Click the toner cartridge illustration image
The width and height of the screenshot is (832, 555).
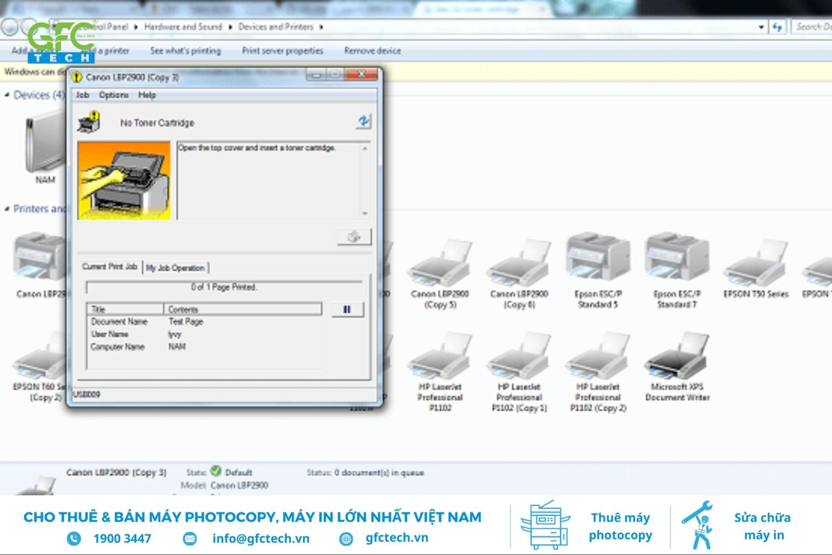[x=124, y=180]
